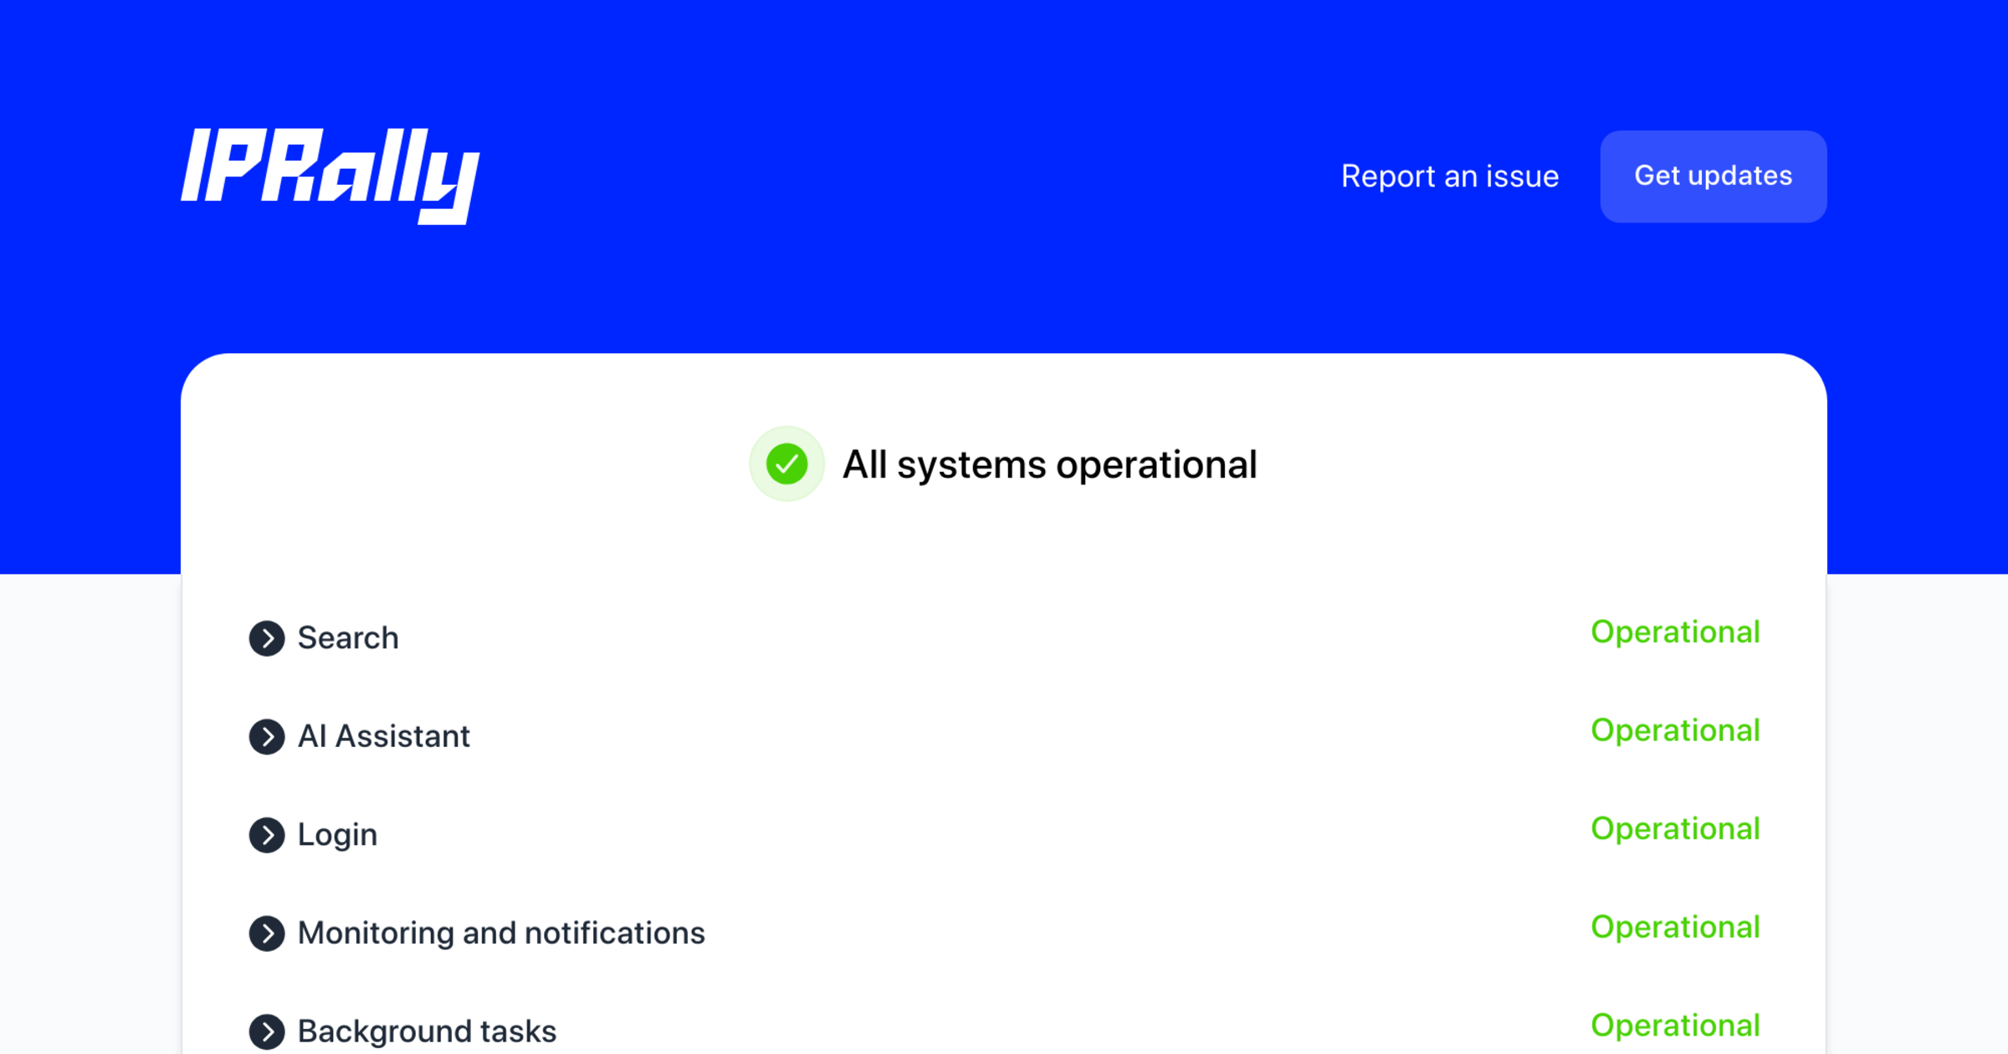Select the AI Assistant component label
Image resolution: width=2008 pixels, height=1054 pixels.
click(384, 737)
